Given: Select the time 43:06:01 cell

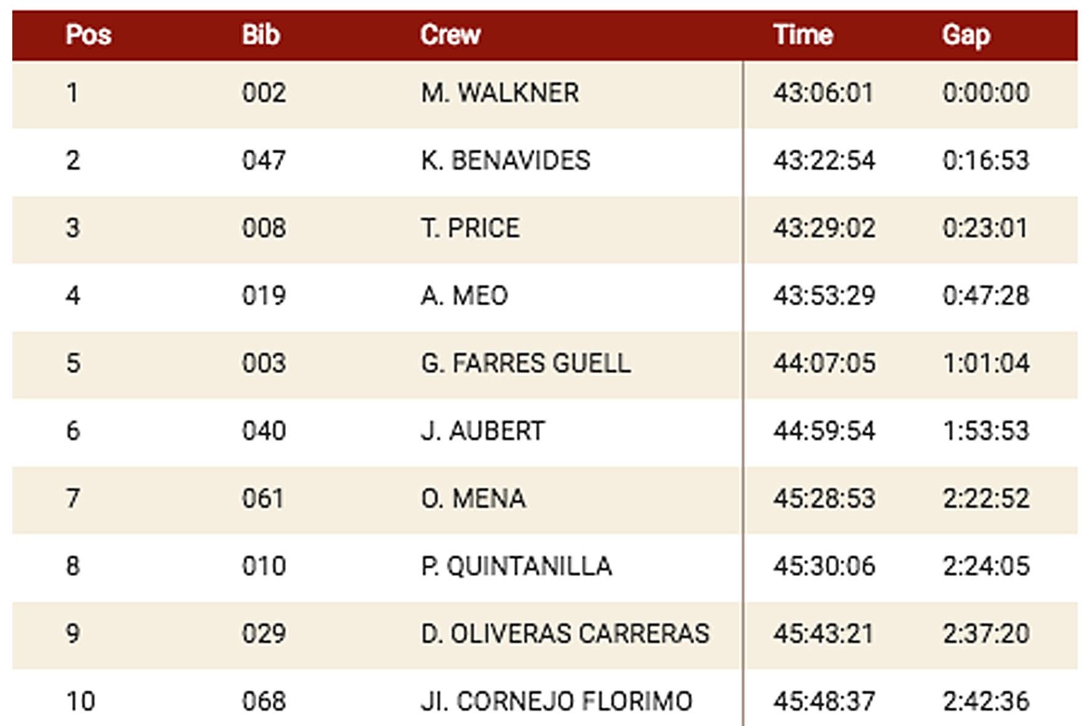Looking at the screenshot, I should [823, 93].
